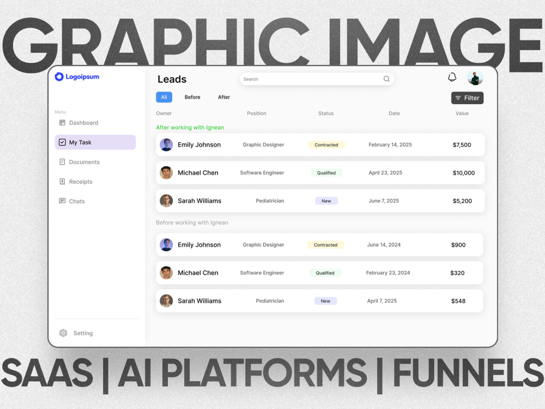The height and width of the screenshot is (409, 545).
Task: Click the Logoipsum logo icon
Action: [x=59, y=76]
